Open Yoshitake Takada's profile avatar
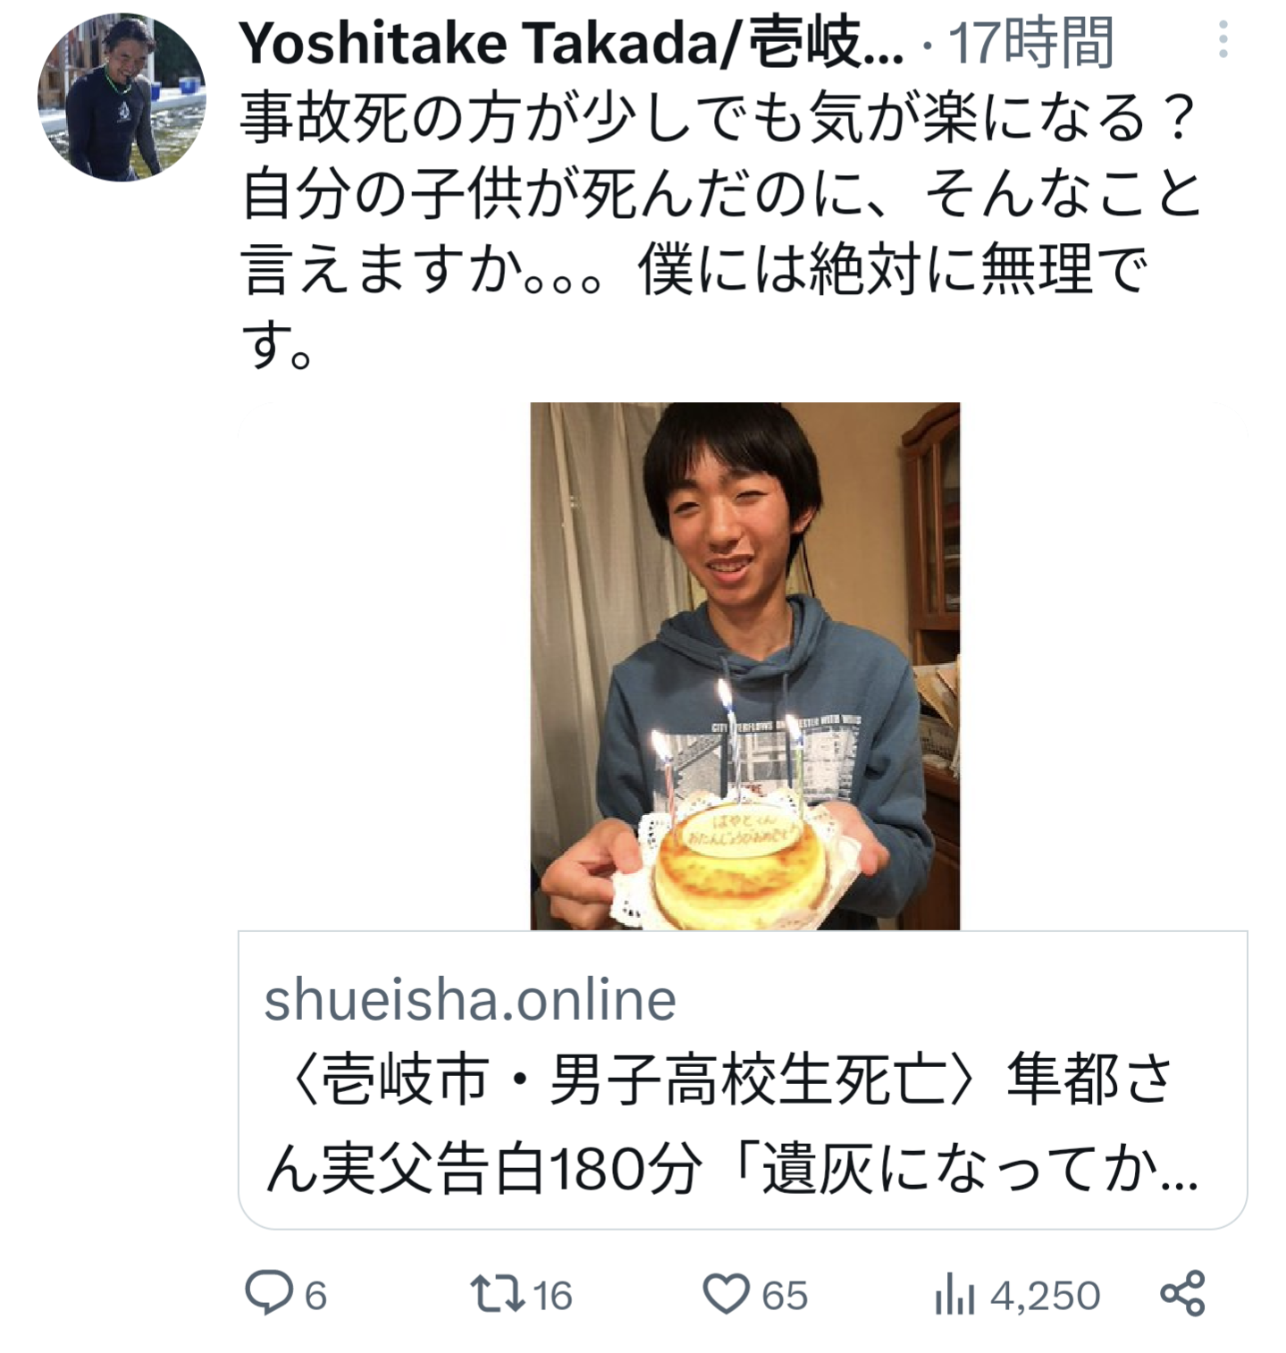Image resolution: width=1286 pixels, height=1353 pixels. 122,97
